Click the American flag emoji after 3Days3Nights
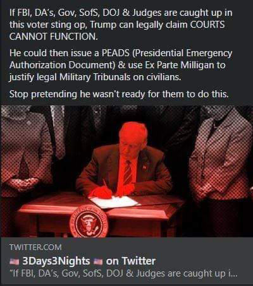The image size is (253, 286). pos(98,261)
